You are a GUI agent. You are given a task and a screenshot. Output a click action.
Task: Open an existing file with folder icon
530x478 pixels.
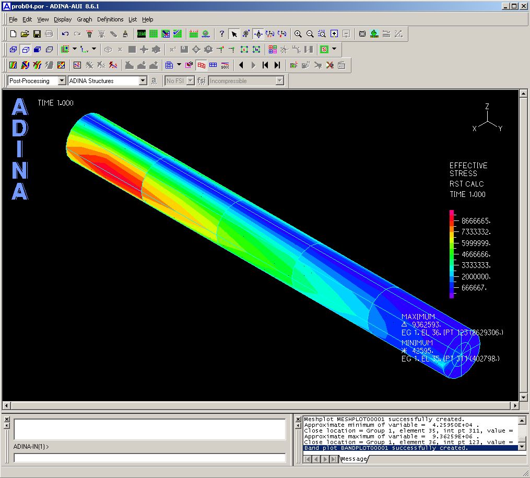click(x=25, y=34)
